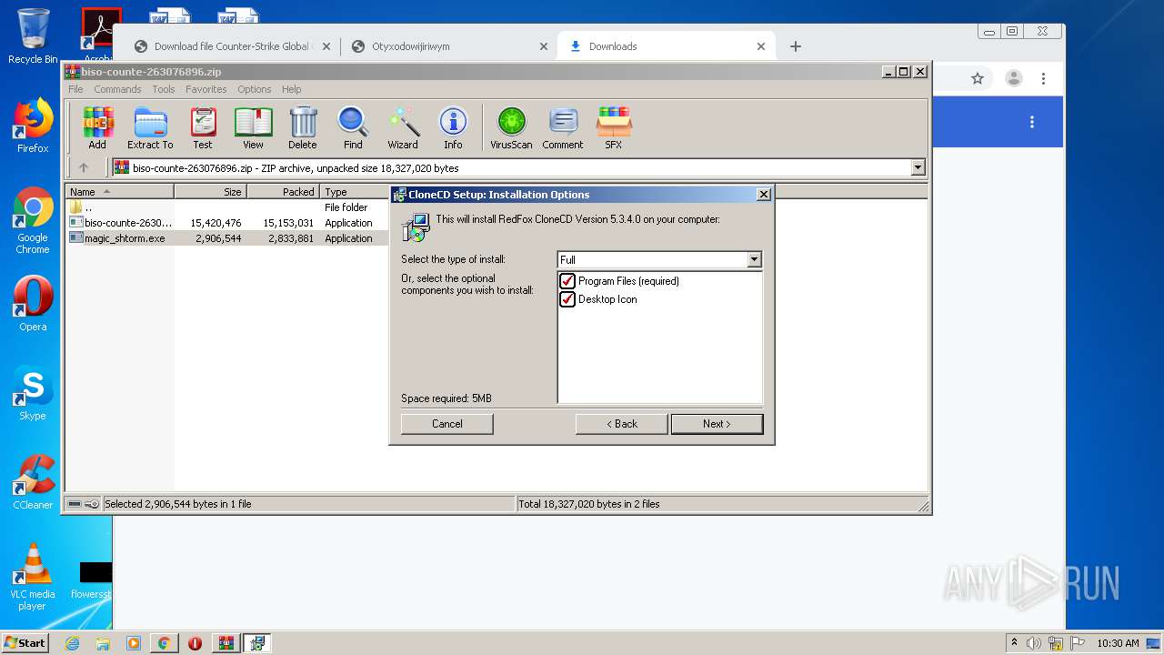1164x655 pixels.
Task: Open Windows Start menu
Action: tap(25, 643)
